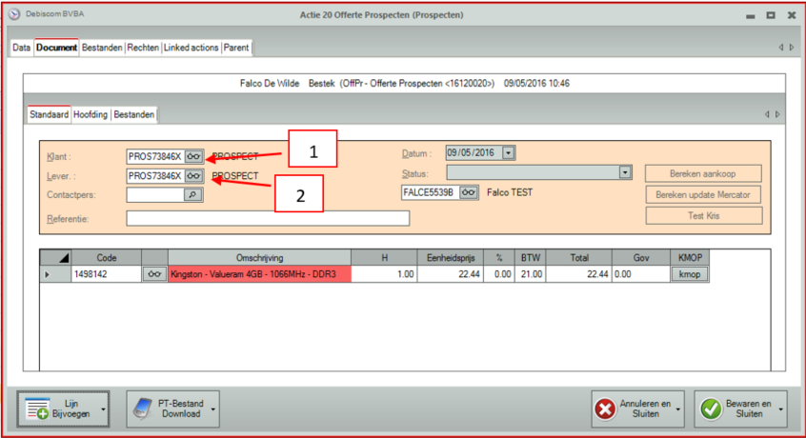
Task: Expand the Status dropdown list
Action: click(x=626, y=173)
